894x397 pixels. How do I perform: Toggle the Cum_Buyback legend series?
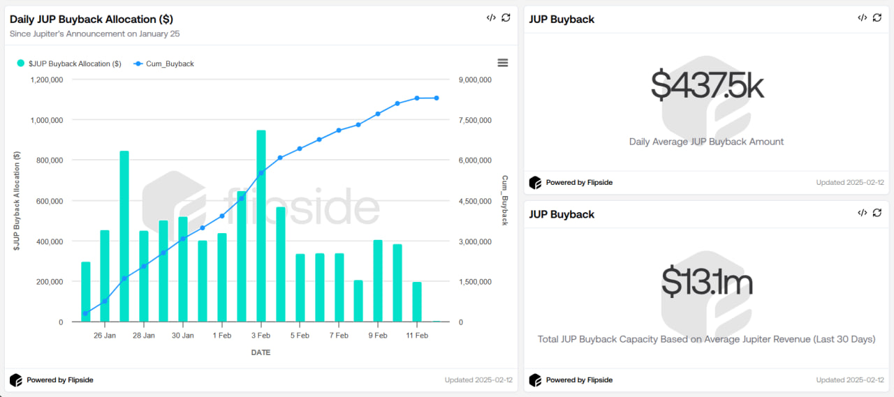[x=170, y=63]
